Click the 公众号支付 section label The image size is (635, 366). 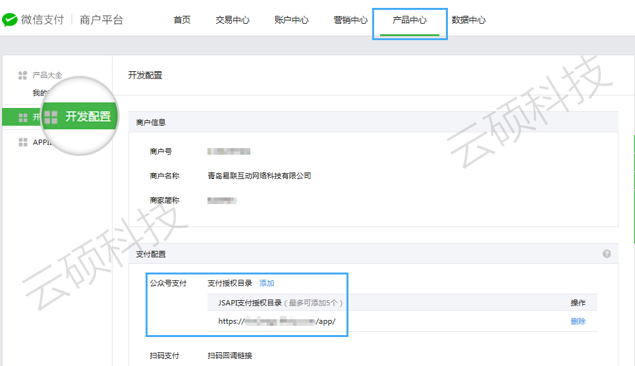(x=168, y=283)
